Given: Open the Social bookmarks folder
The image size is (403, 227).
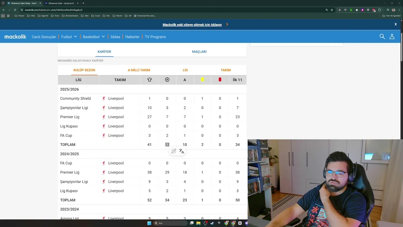Looking at the screenshot, I should coord(95,16).
